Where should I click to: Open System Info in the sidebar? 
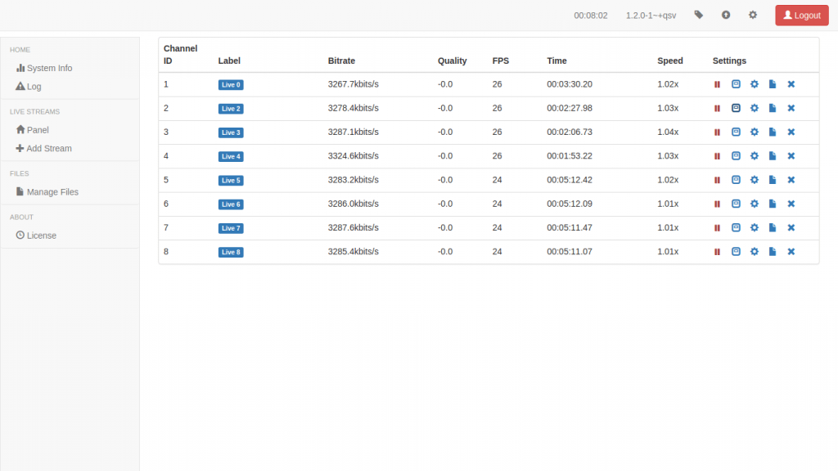click(49, 69)
